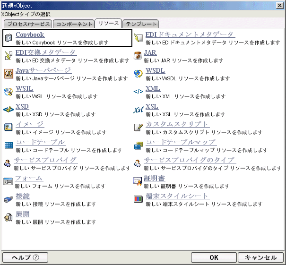
Task: Select the 証明書 link
Action: pos(155,178)
